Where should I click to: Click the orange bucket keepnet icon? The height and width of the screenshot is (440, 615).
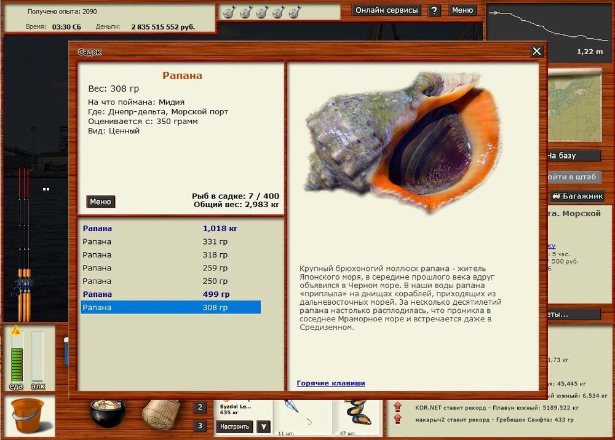click(x=28, y=415)
